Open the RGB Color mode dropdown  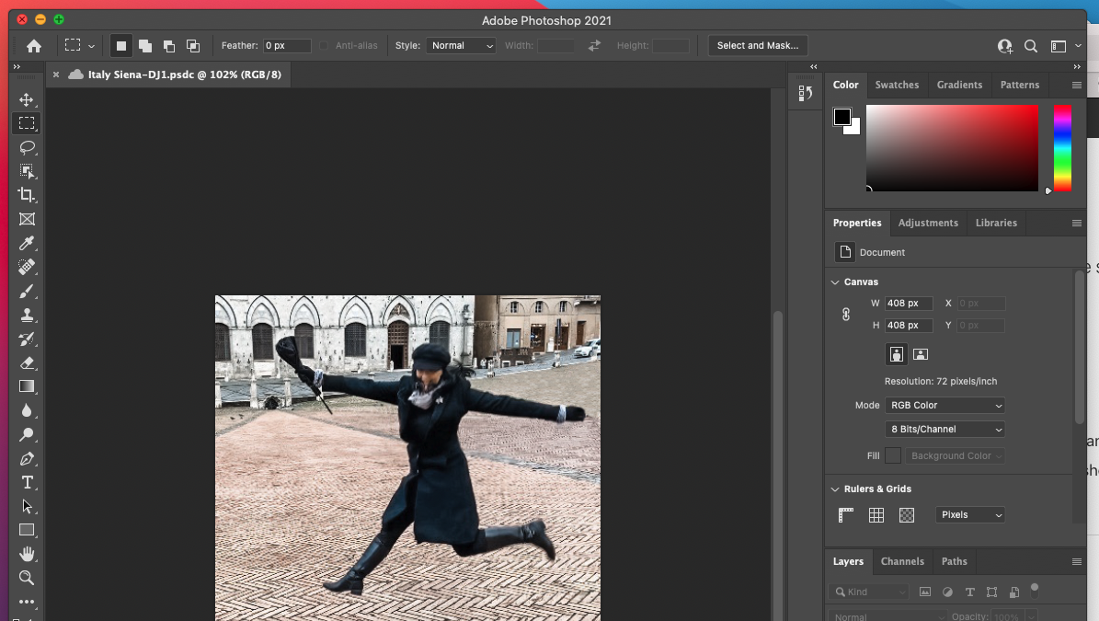[x=944, y=405]
